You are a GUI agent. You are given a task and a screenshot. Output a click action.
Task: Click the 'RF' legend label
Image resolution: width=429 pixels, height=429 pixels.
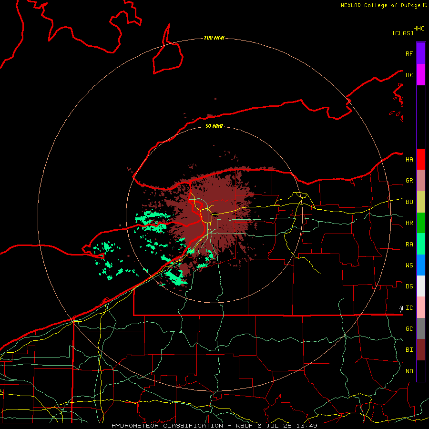[409, 54]
